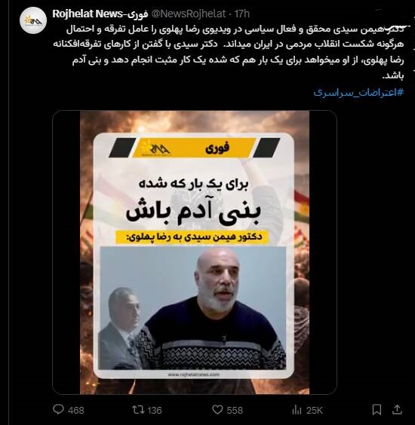Click the reply speech bubble icon
This screenshot has width=415, height=425.
tap(58, 409)
